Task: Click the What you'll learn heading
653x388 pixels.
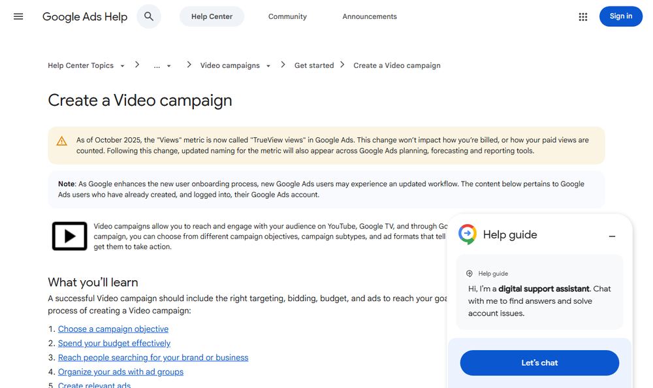Action: point(93,282)
